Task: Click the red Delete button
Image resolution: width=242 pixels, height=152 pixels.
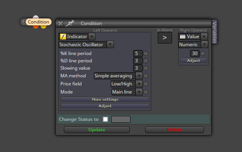Action: click(x=174, y=130)
